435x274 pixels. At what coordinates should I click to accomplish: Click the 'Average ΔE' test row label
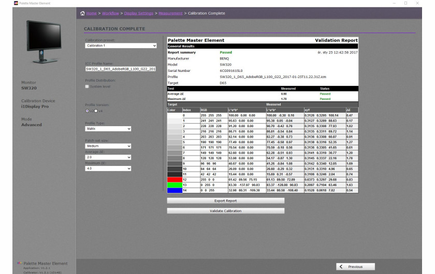coord(176,94)
